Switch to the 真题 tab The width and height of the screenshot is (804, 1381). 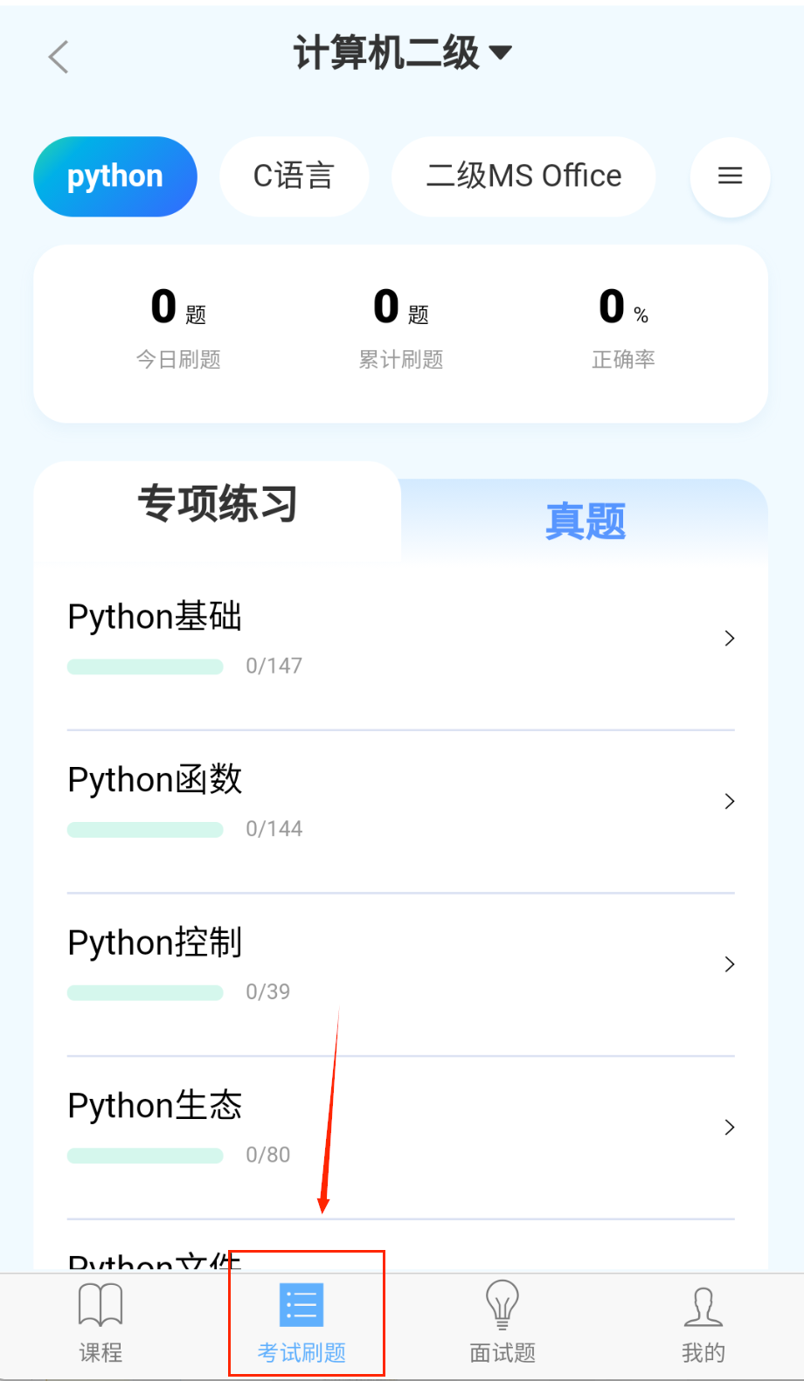(586, 521)
